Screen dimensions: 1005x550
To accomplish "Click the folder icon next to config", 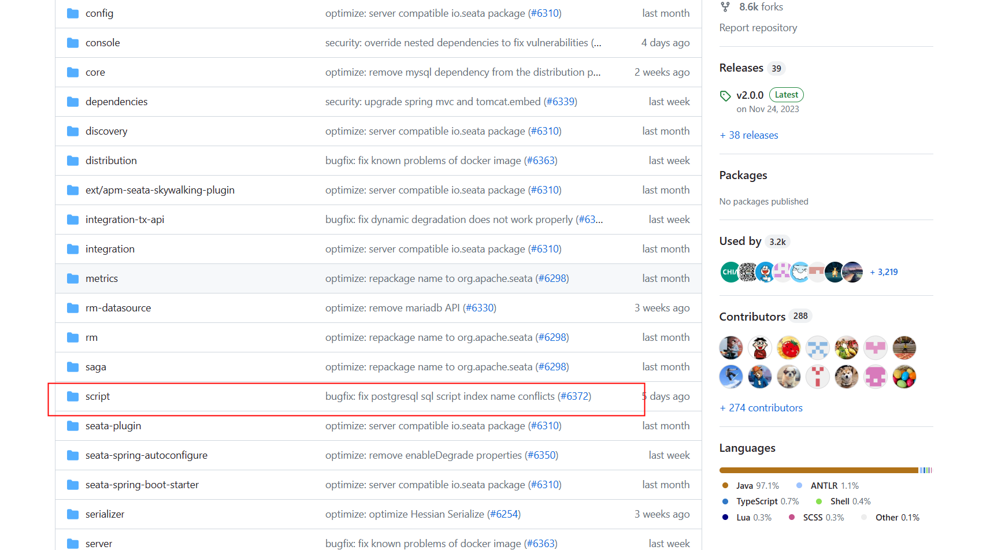I will point(73,13).
